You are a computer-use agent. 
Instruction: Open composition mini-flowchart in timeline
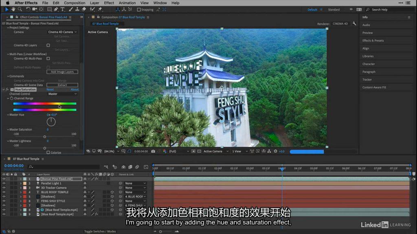106,167
